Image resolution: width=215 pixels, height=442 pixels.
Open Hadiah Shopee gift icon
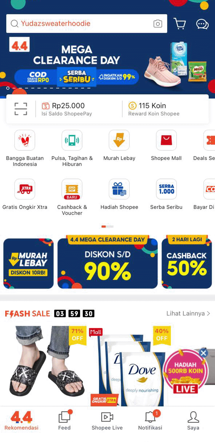[119, 189]
